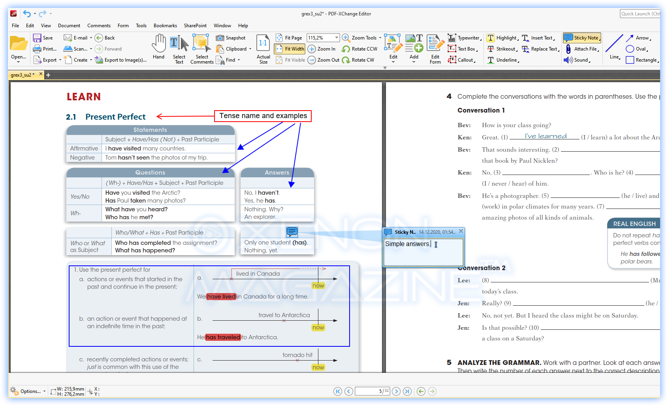
Task: Toggle Fit Width zoom mode
Action: (x=290, y=49)
